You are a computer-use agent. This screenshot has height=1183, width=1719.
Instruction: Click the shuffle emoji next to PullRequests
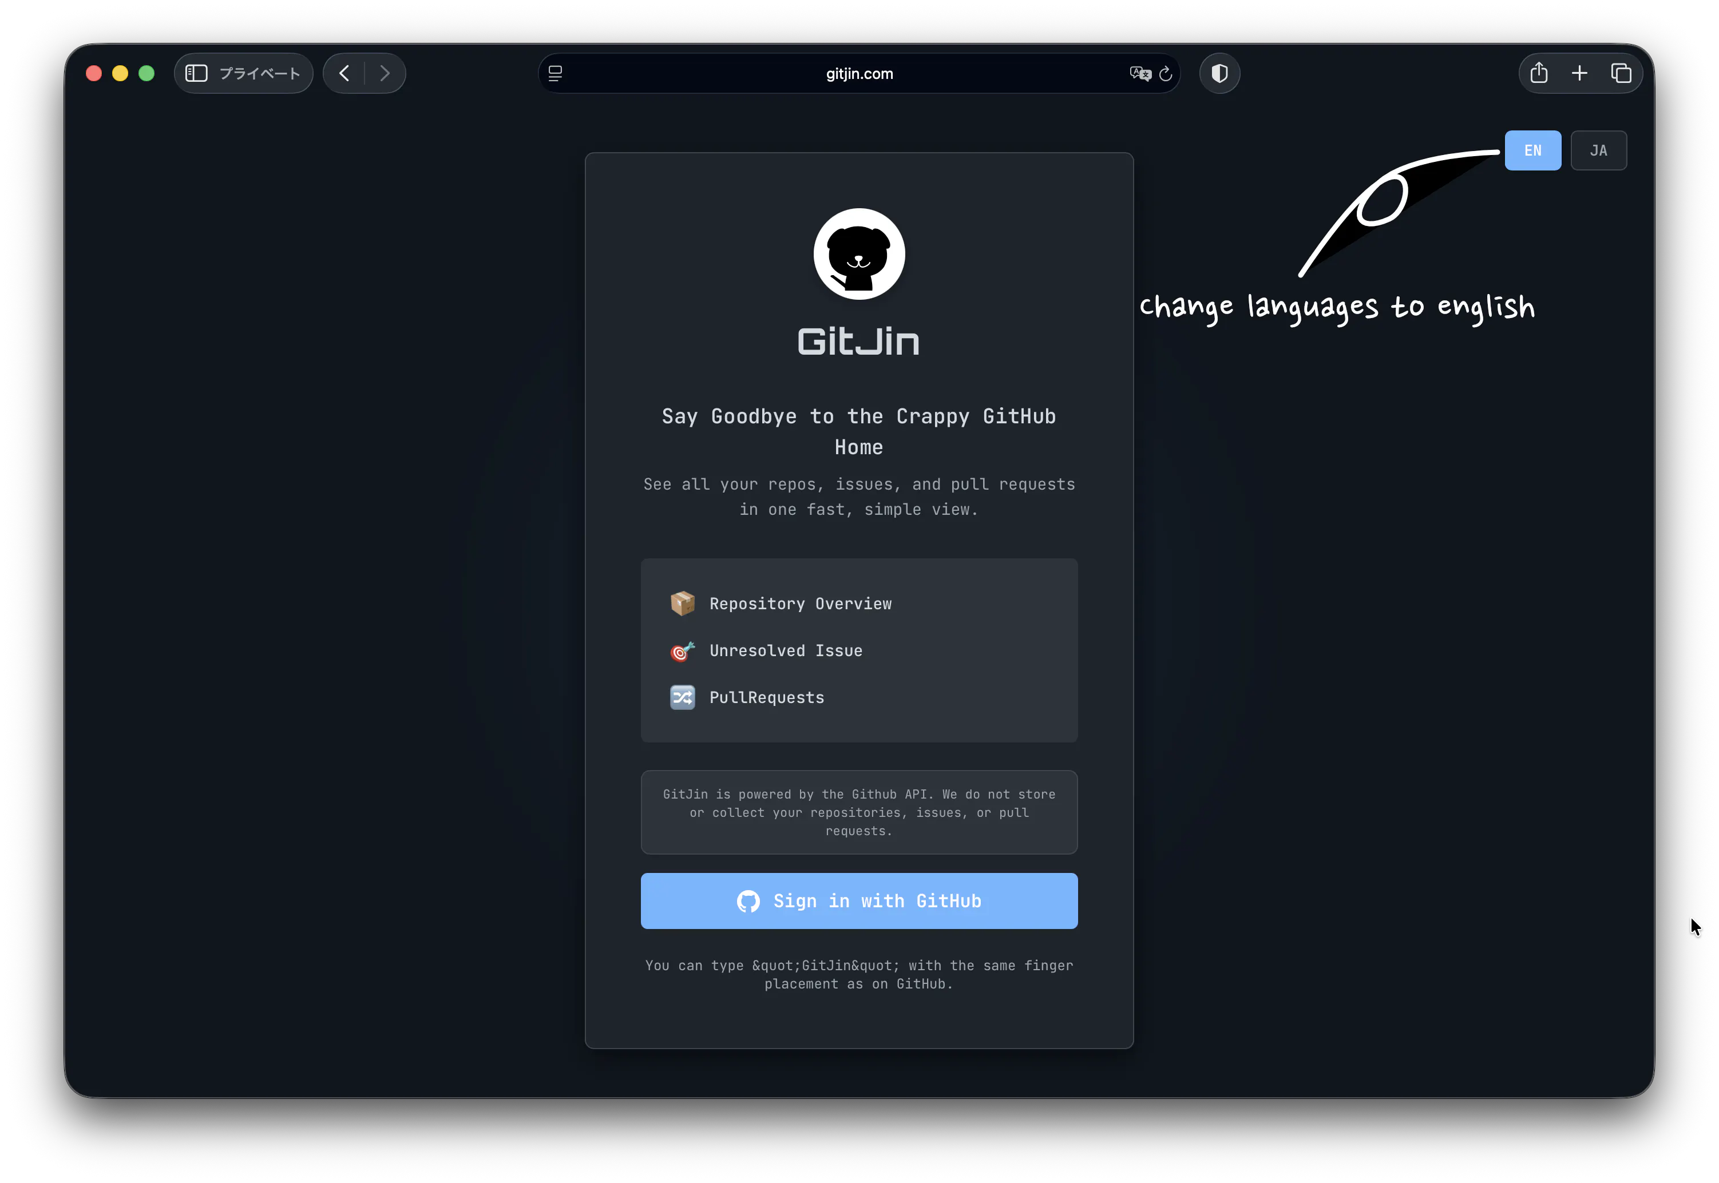(x=683, y=697)
